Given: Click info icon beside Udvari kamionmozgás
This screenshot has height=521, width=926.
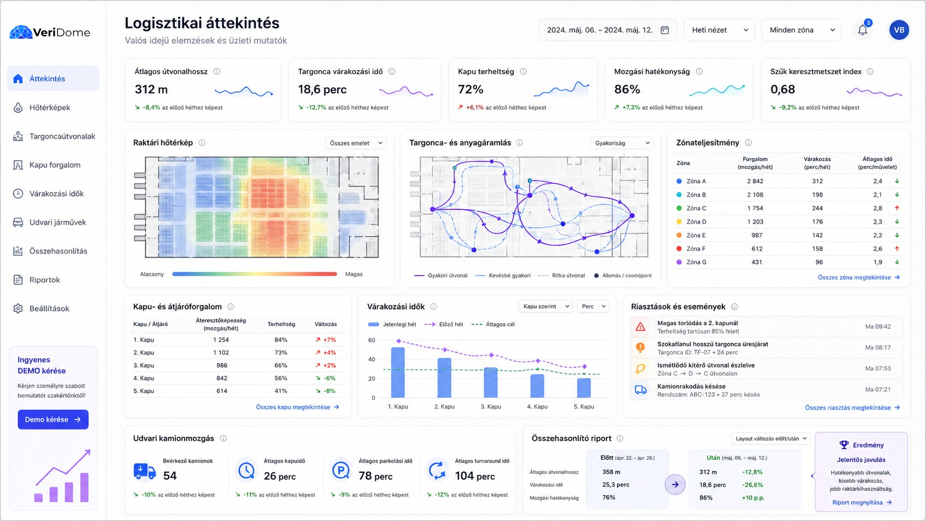Looking at the screenshot, I should tap(223, 439).
